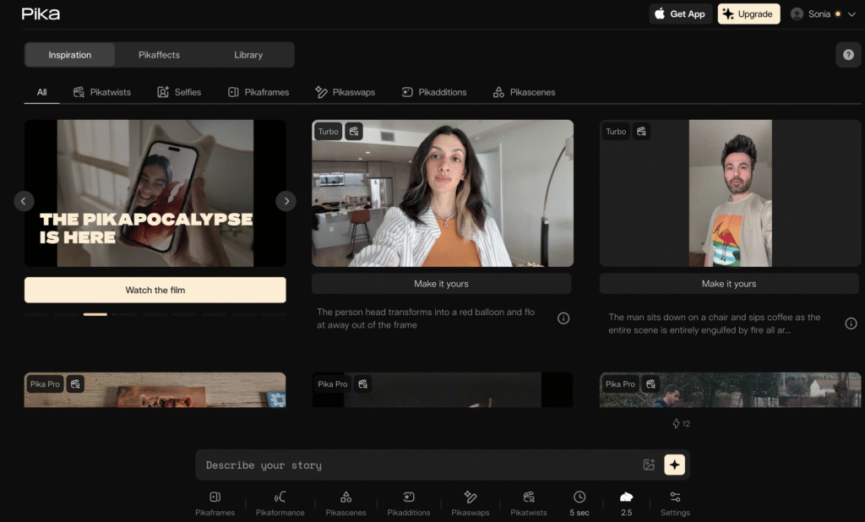
Task: Open the Pikaframes tool in bottom toolbar
Action: coord(215,503)
